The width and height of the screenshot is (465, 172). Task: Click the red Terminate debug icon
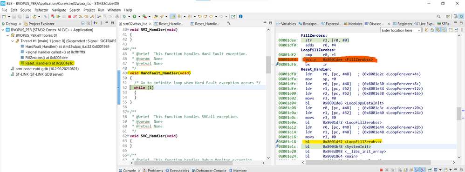pos(69,16)
